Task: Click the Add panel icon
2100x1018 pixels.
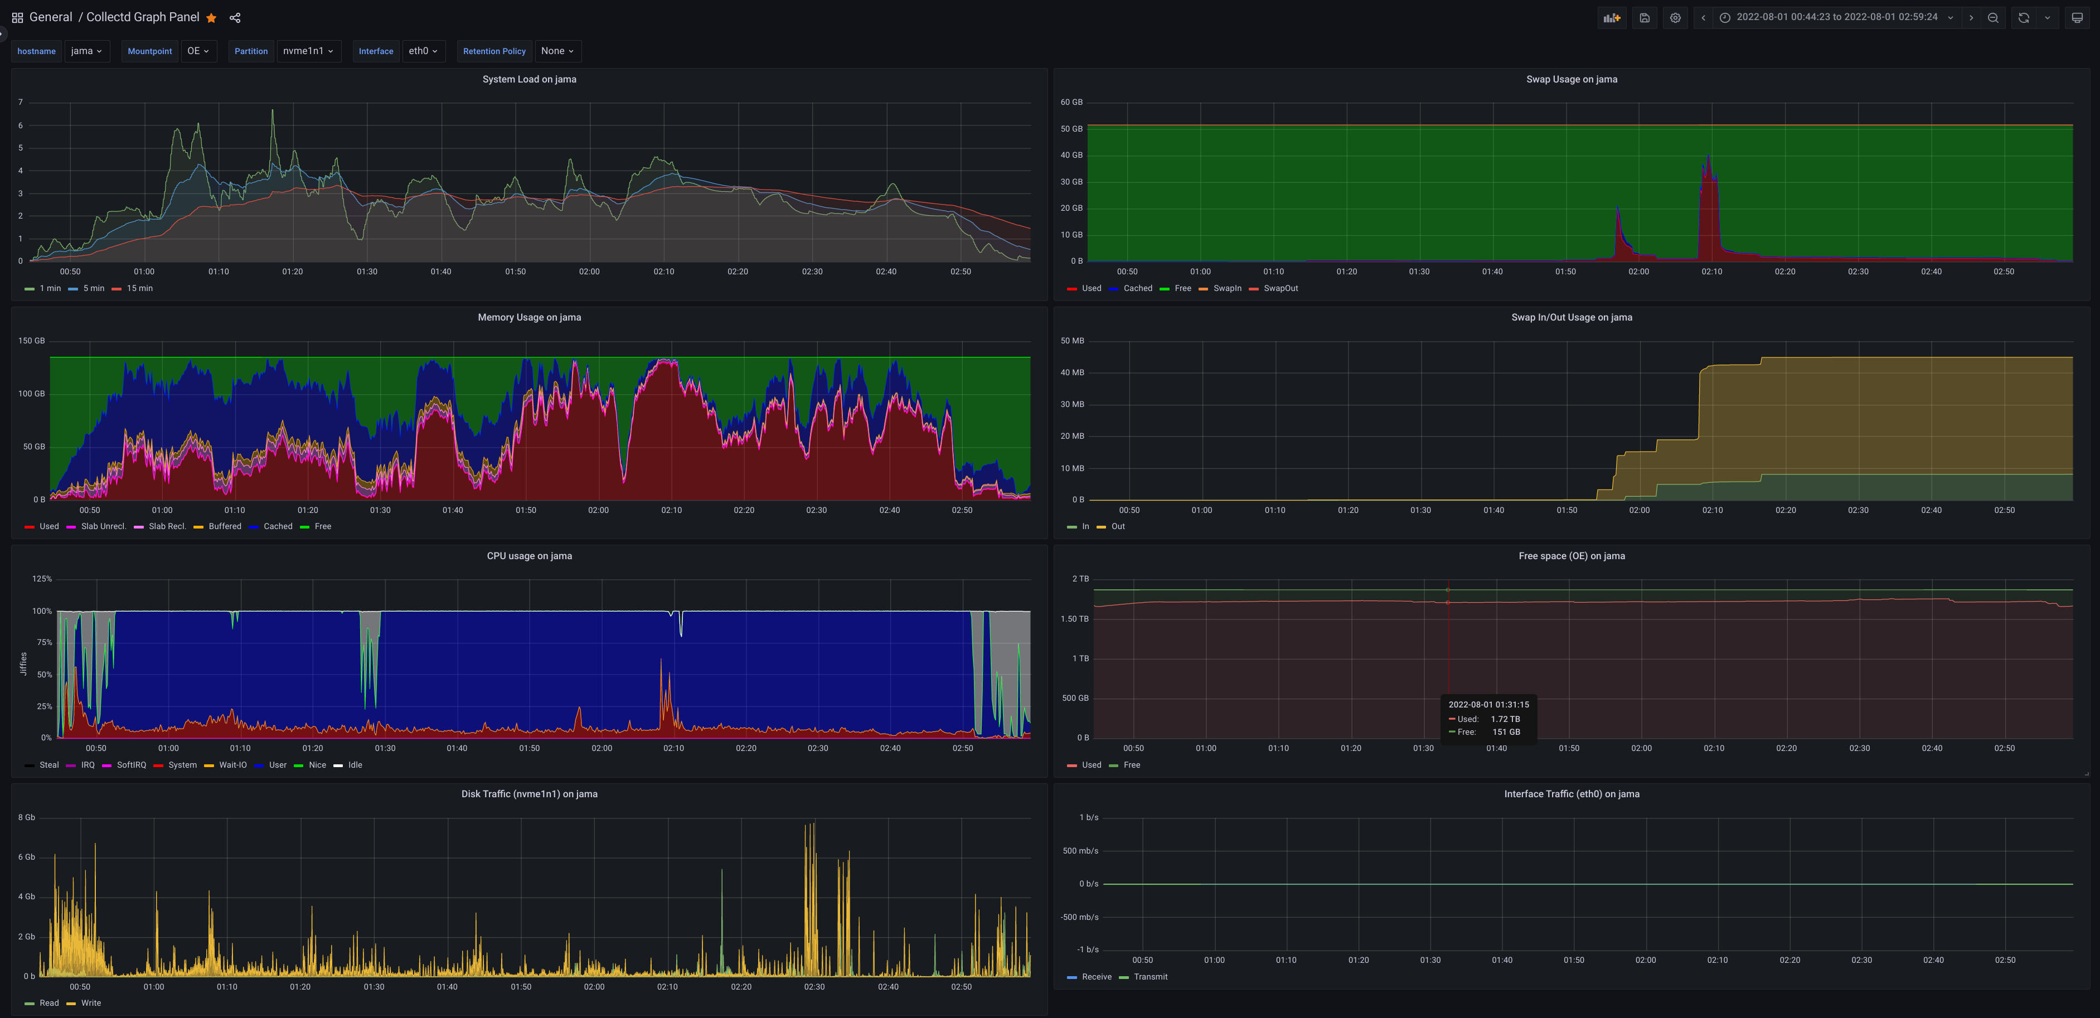Action: pos(1611,17)
